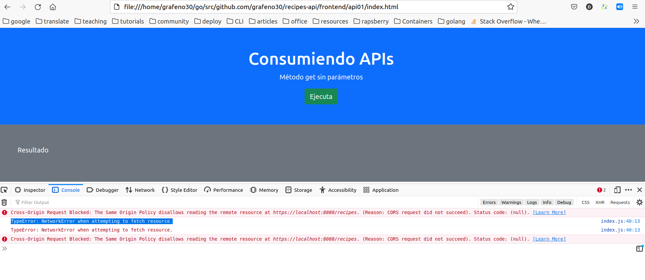
Task: Click the blue speaker extension icon
Action: click(620, 7)
